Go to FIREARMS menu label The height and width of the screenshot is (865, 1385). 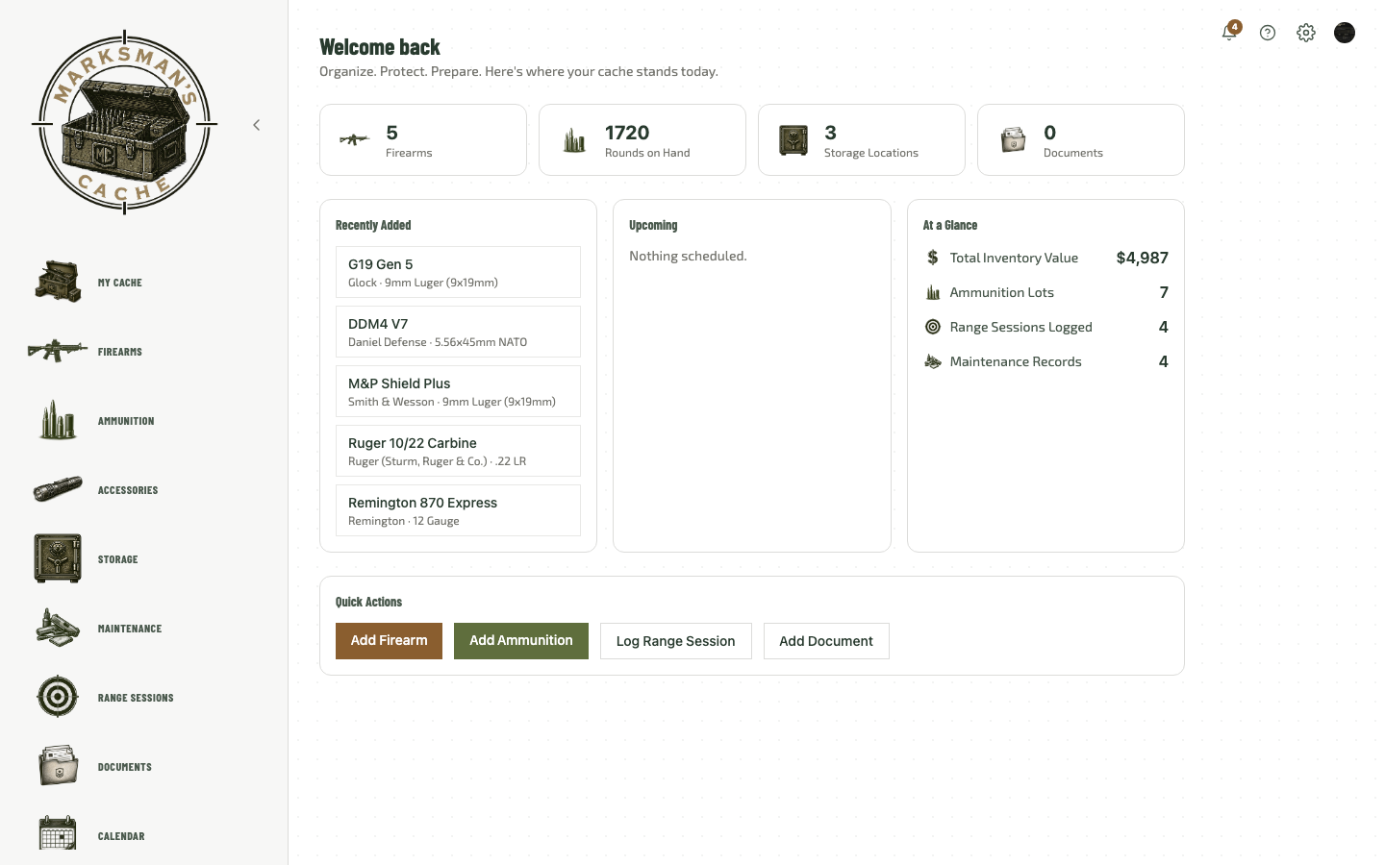(x=120, y=352)
